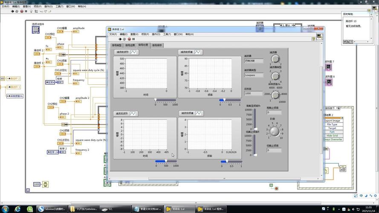Click the Step Out button
The image size is (379, 213).
tap(50, 12)
